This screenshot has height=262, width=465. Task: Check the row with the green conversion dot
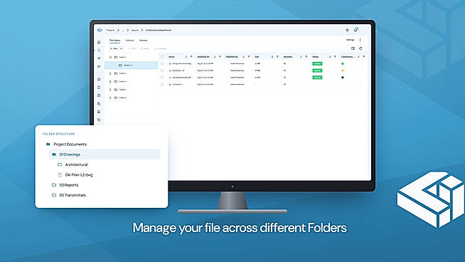pyautogui.click(x=162, y=63)
